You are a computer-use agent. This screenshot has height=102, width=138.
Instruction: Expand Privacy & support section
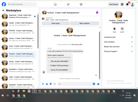[x=118, y=51]
